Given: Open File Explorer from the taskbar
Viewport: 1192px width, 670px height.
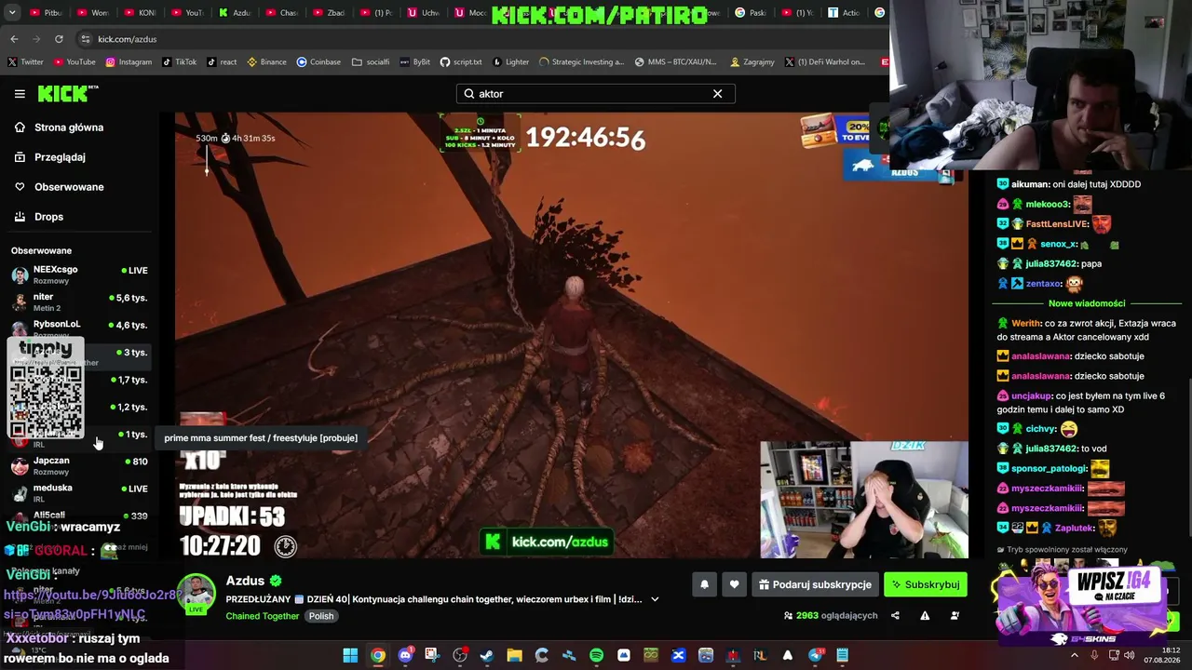Looking at the screenshot, I should pos(514,656).
